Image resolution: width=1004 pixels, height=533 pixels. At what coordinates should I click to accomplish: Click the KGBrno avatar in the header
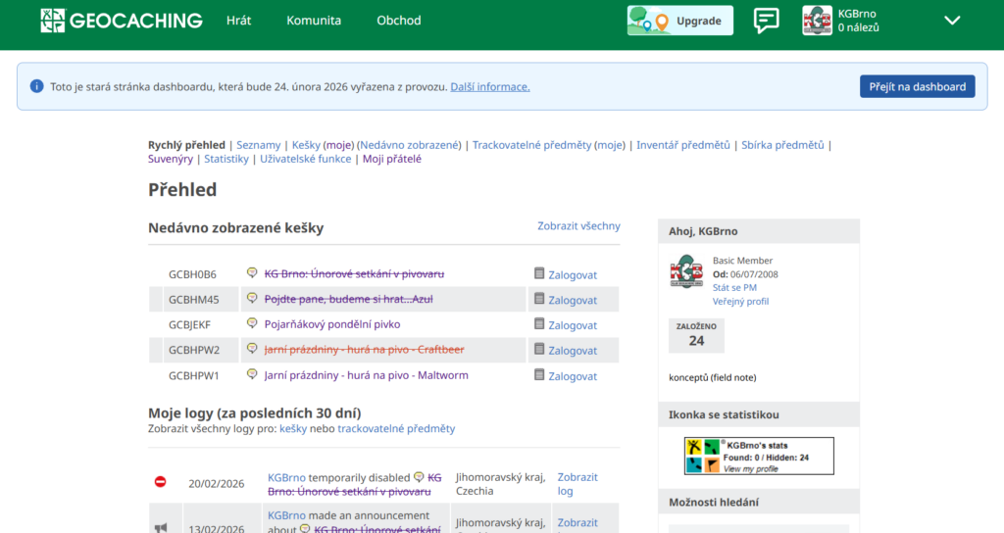point(817,21)
